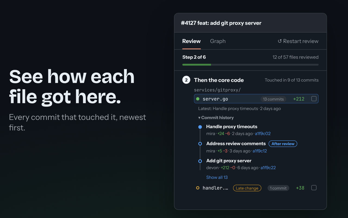Click the review step progress bar
The width and height of the screenshot is (348, 218).
click(250, 65)
